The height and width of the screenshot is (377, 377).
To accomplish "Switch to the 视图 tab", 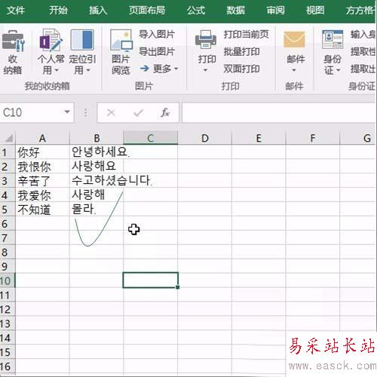I will click(315, 11).
